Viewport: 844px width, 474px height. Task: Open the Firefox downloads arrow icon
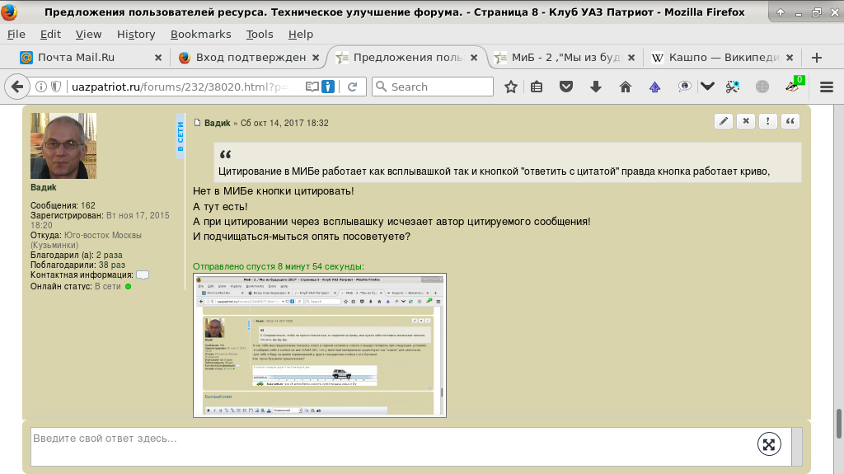pos(596,87)
